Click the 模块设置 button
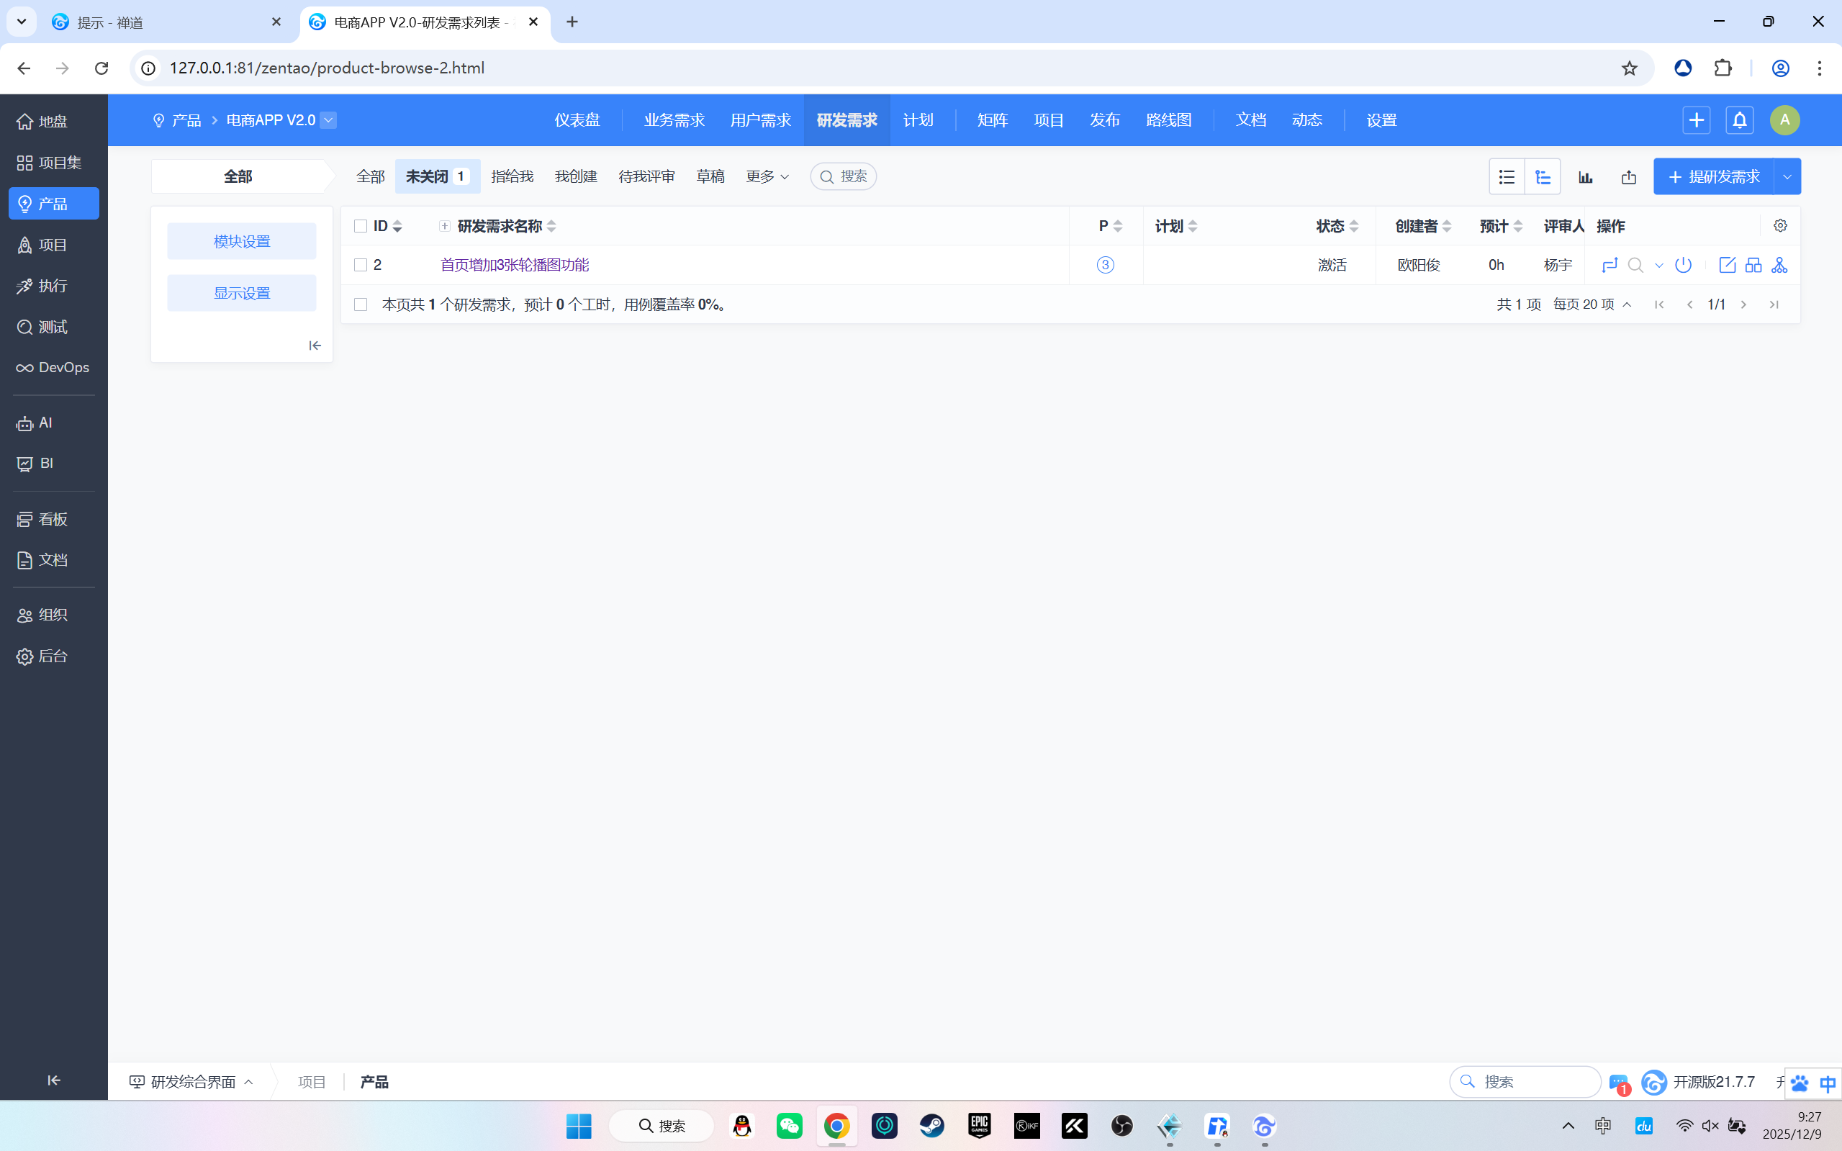Screen dimensions: 1842x1151 pos(241,241)
